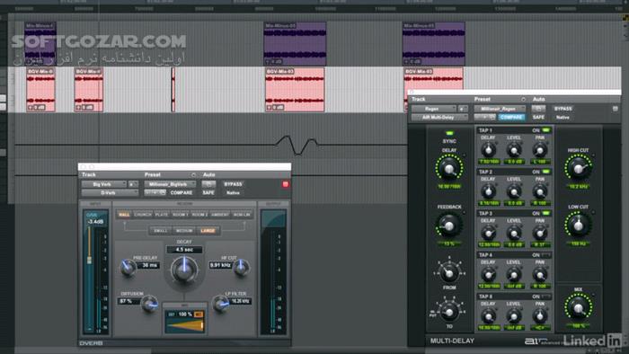629x354 pixels.
Task: Click the red target icon in D-Verb header
Action: tap(285, 184)
